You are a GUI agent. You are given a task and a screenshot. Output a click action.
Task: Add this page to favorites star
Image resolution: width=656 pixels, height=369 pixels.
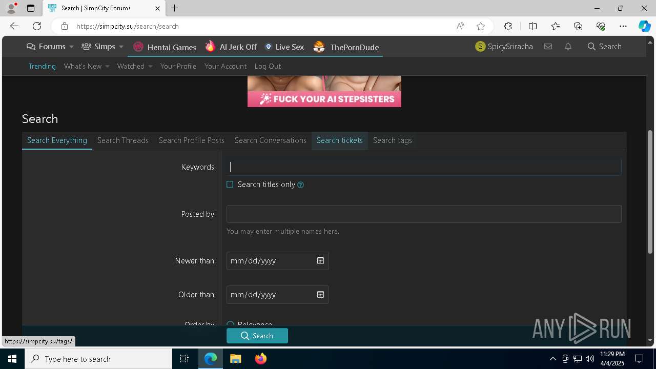pos(481,26)
